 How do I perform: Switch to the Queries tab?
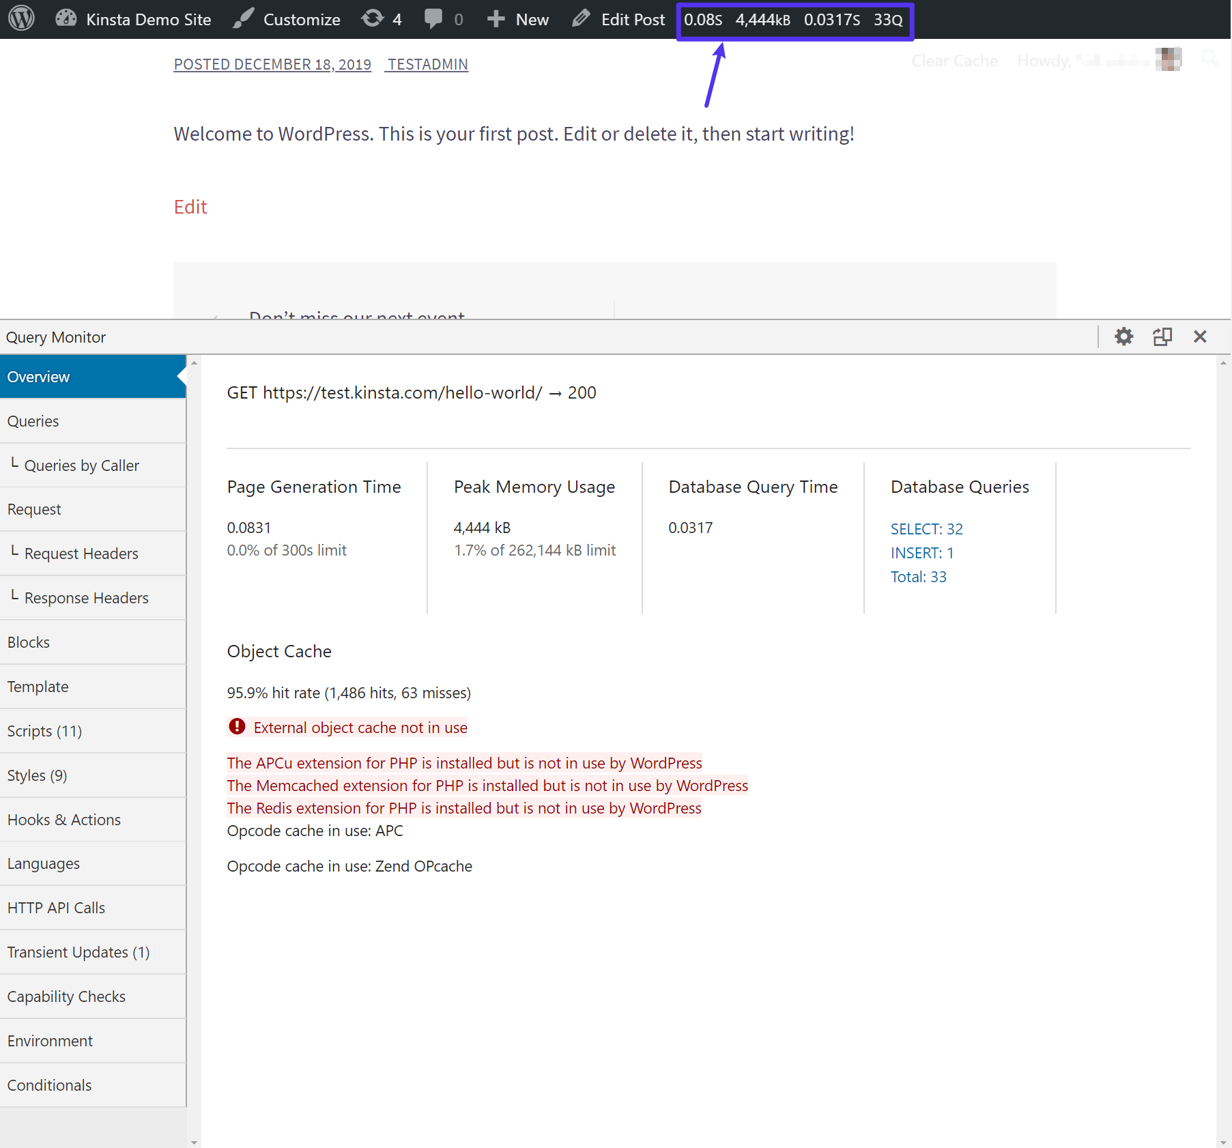pos(33,420)
